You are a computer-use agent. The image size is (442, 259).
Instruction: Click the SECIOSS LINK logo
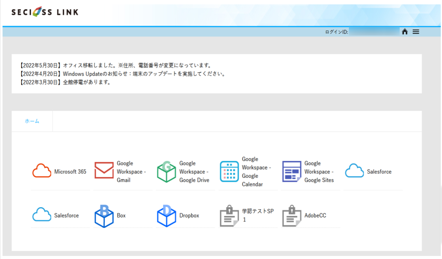pyautogui.click(x=45, y=12)
